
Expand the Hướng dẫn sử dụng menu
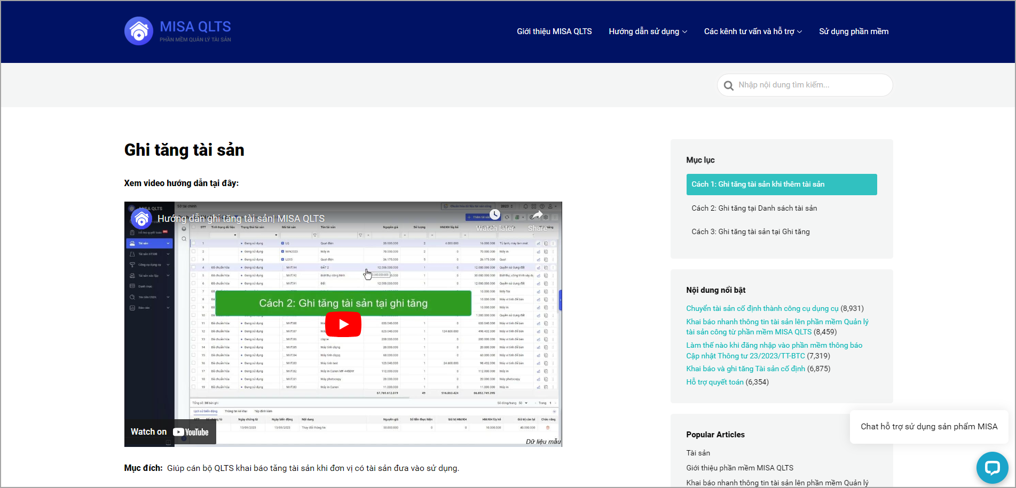coord(648,31)
